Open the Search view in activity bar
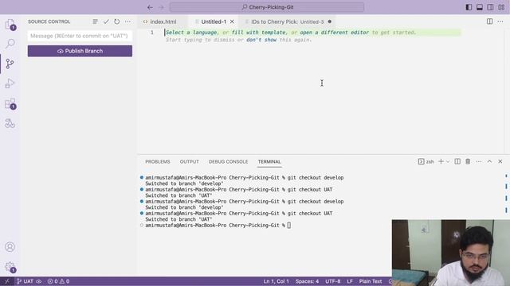 [10, 44]
